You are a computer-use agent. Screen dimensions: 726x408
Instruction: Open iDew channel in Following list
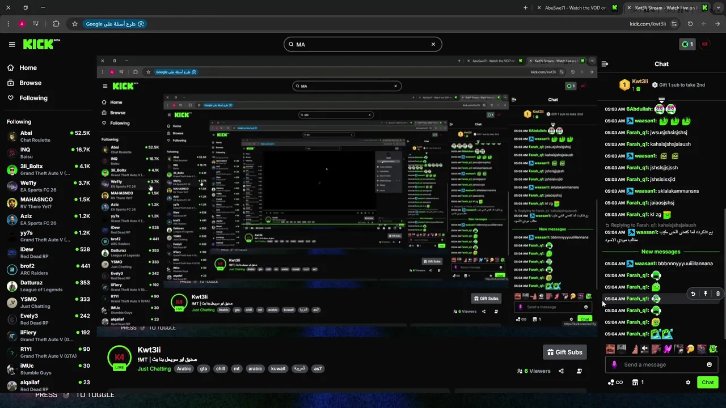[x=48, y=253]
